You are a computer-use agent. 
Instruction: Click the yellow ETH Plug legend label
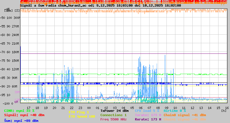[79, 112]
